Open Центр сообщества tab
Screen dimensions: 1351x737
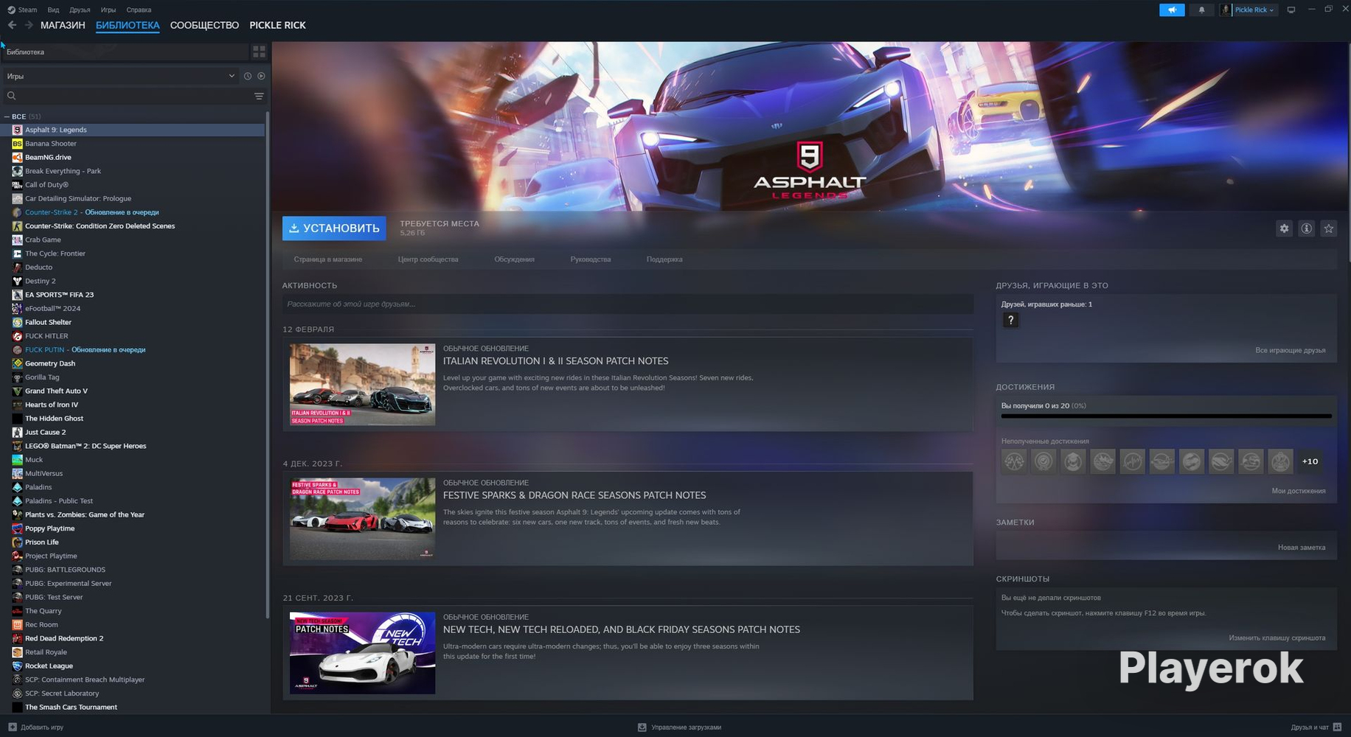[x=428, y=259]
